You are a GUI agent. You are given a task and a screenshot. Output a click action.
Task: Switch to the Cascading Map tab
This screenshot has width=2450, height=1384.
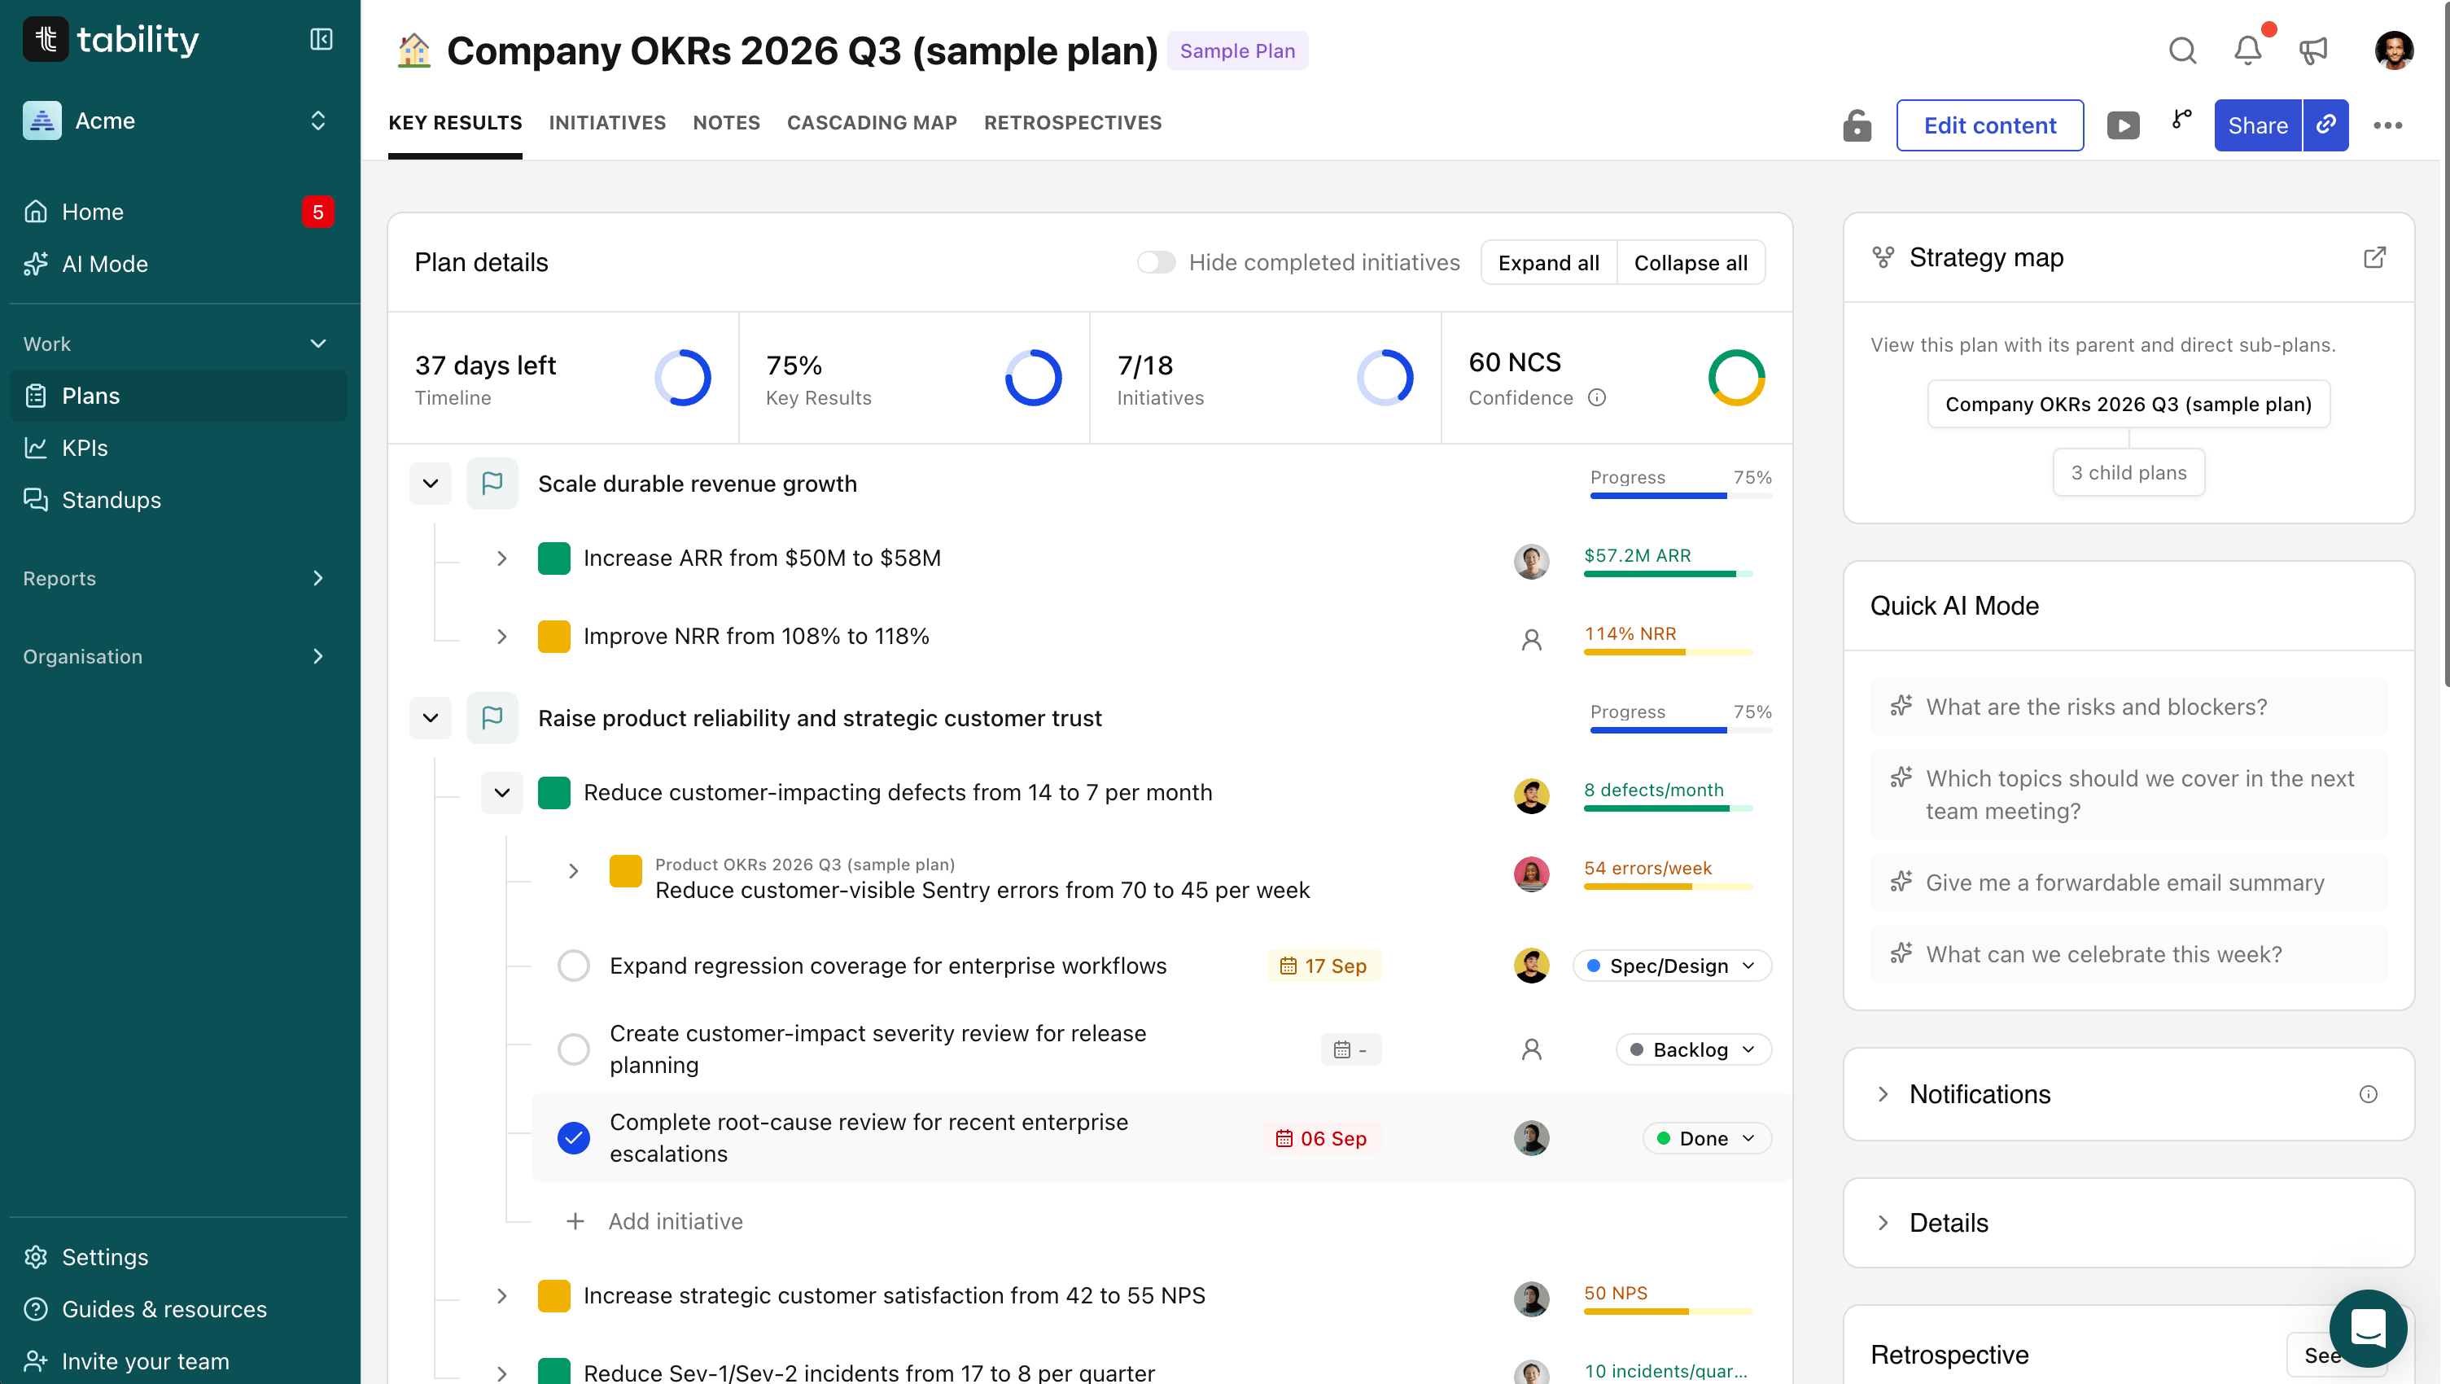tap(871, 123)
